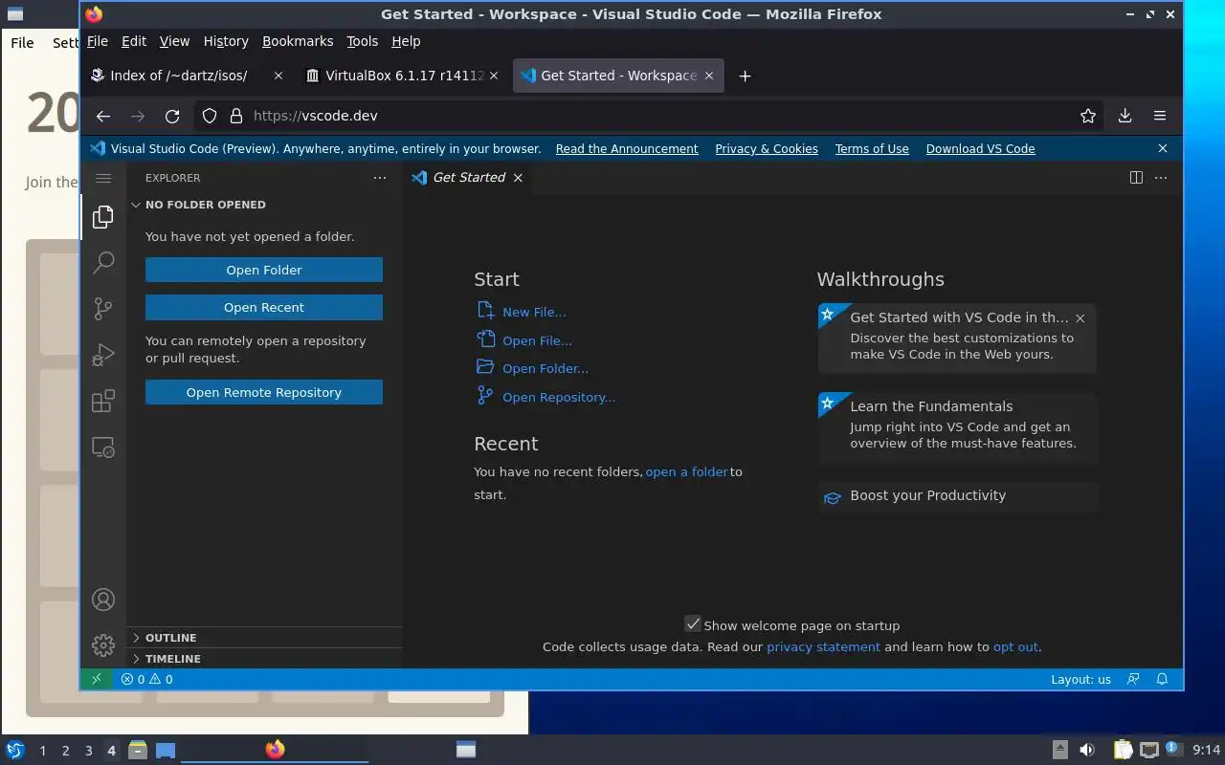This screenshot has height=765, width=1225.
Task: Expand the Timeline section
Action: (x=264, y=659)
